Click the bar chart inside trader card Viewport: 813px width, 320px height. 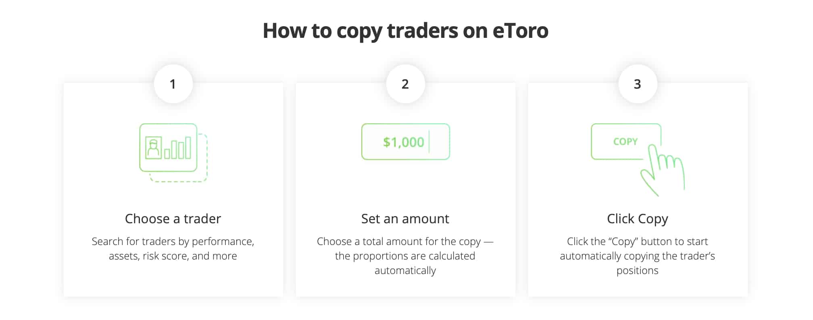[177, 148]
